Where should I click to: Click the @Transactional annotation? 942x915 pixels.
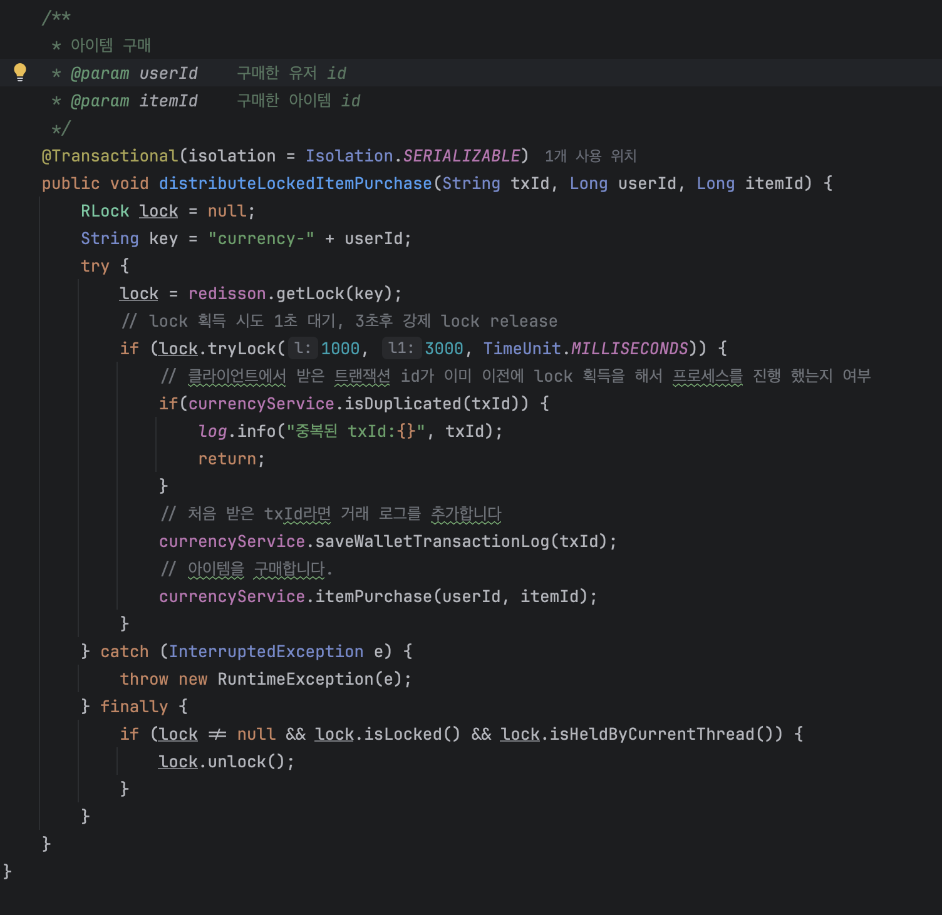coord(110,156)
